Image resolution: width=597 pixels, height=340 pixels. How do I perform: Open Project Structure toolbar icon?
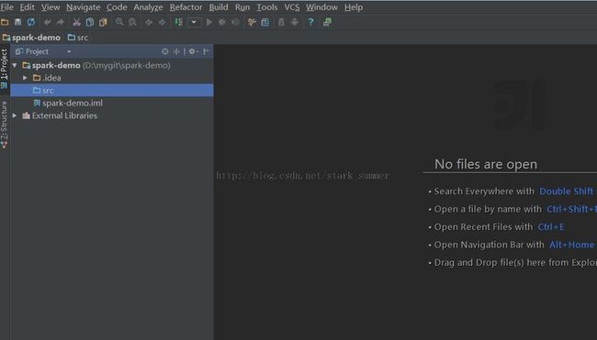point(265,22)
